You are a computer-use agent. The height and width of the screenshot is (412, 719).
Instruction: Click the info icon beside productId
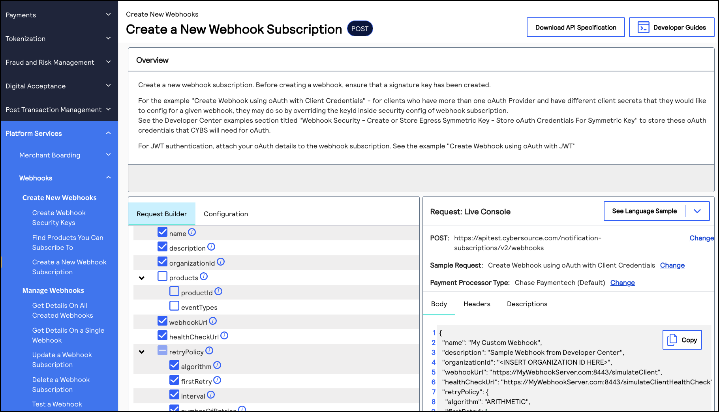[218, 292]
